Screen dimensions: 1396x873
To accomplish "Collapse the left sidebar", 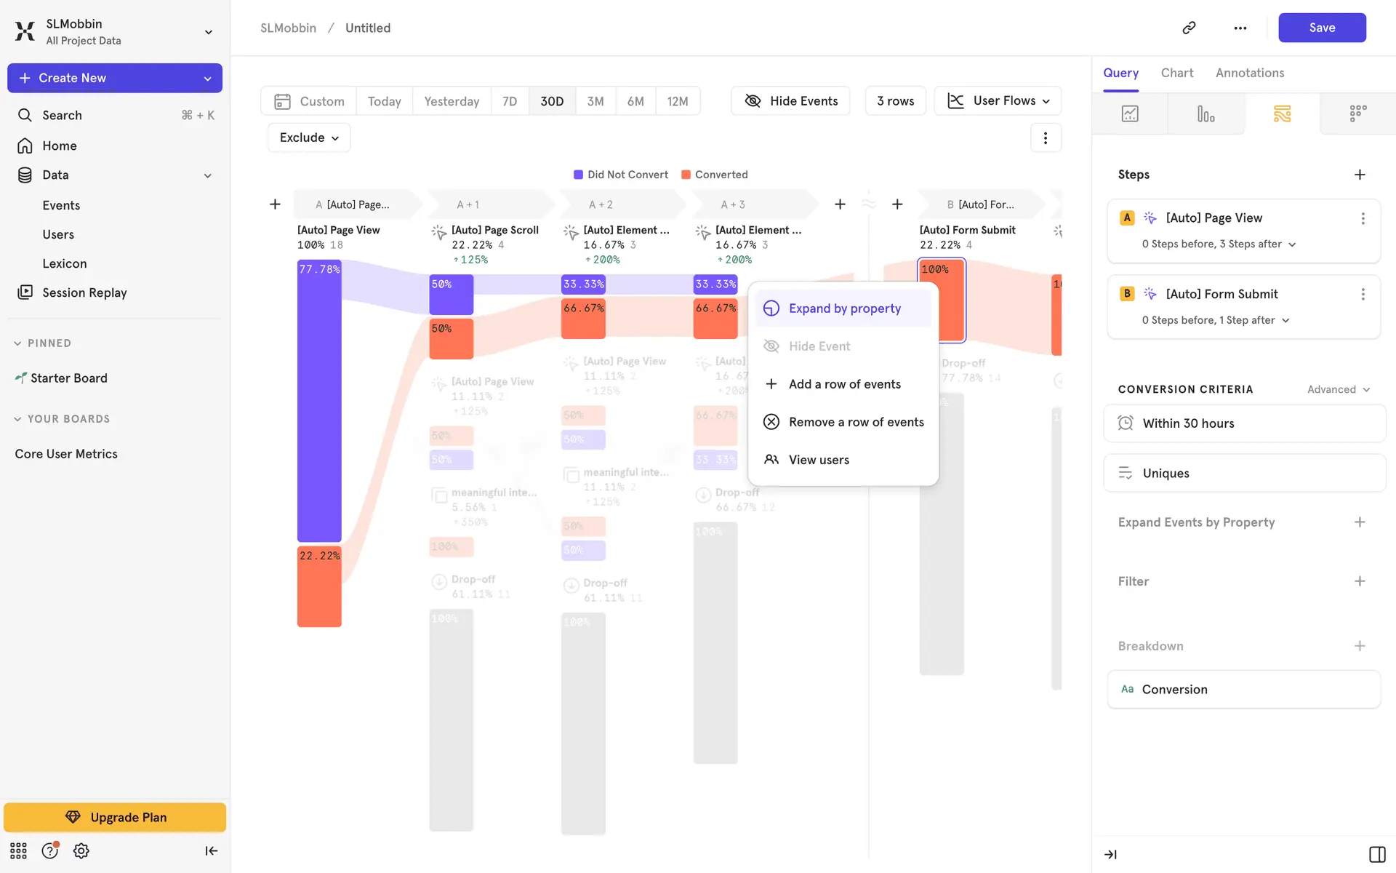I will [x=211, y=850].
